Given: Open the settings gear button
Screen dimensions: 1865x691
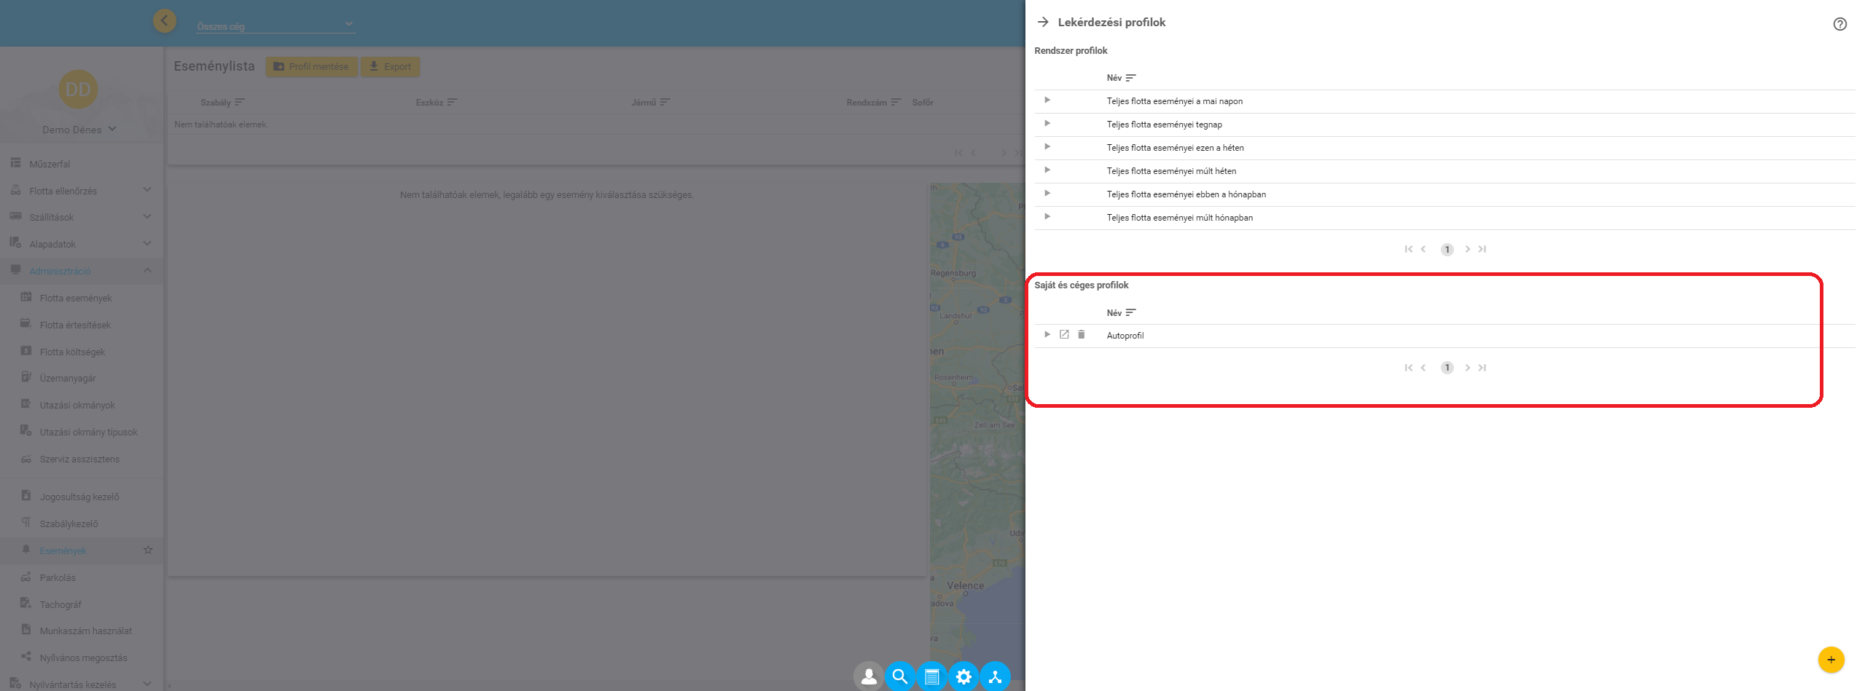Looking at the screenshot, I should pyautogui.click(x=963, y=676).
